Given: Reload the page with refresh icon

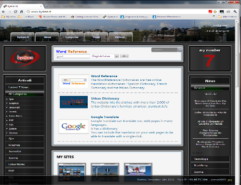Looking at the screenshot, I should pos(15,12).
